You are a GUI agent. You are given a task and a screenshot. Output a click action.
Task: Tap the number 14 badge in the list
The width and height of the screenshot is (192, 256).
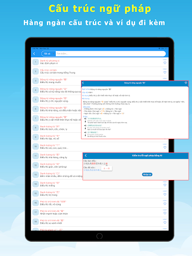pos(35,184)
